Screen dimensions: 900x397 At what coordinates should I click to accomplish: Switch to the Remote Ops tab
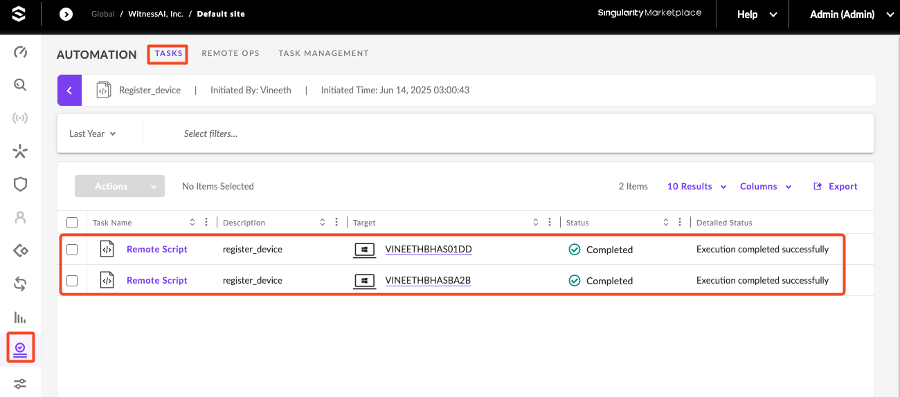click(231, 53)
